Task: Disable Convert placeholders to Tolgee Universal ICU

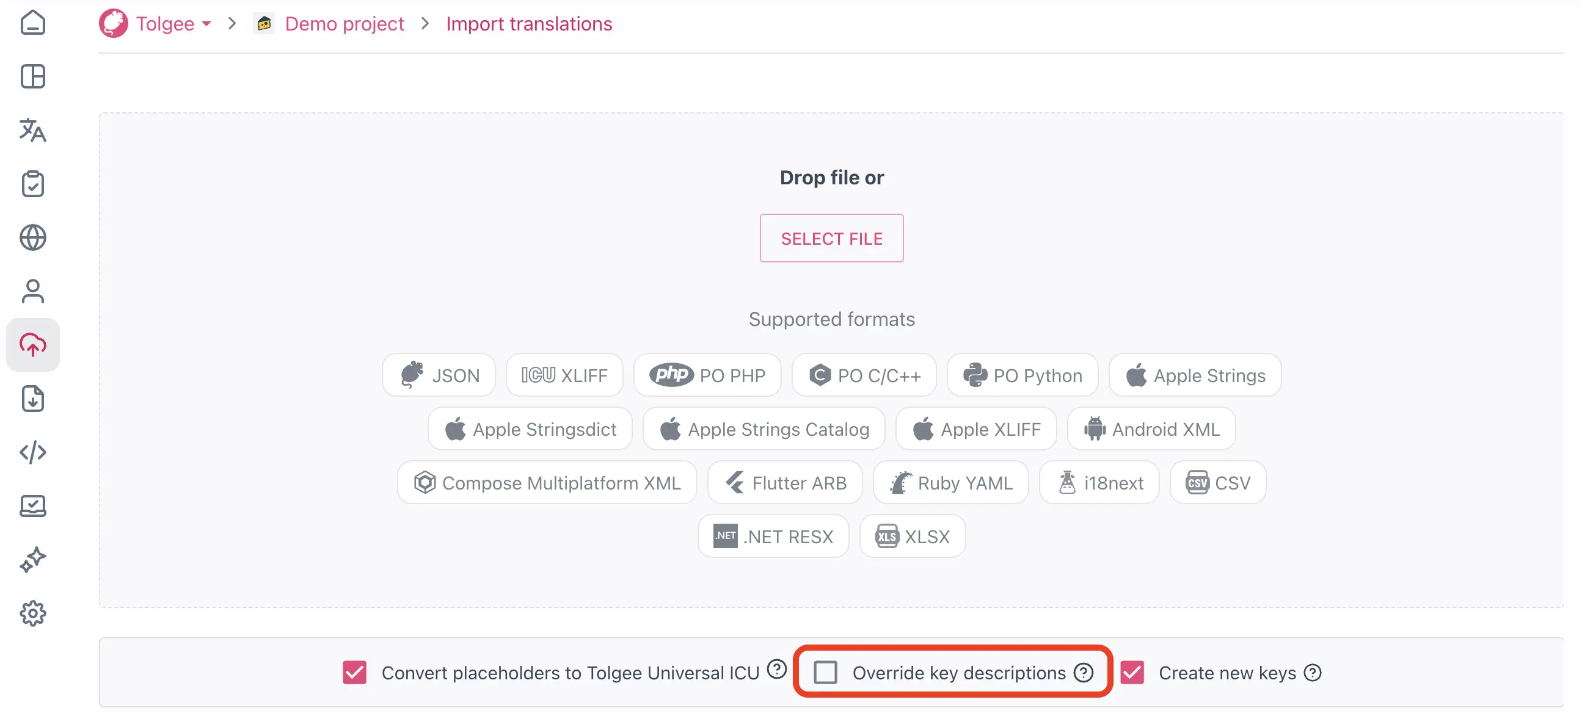Action: tap(354, 673)
